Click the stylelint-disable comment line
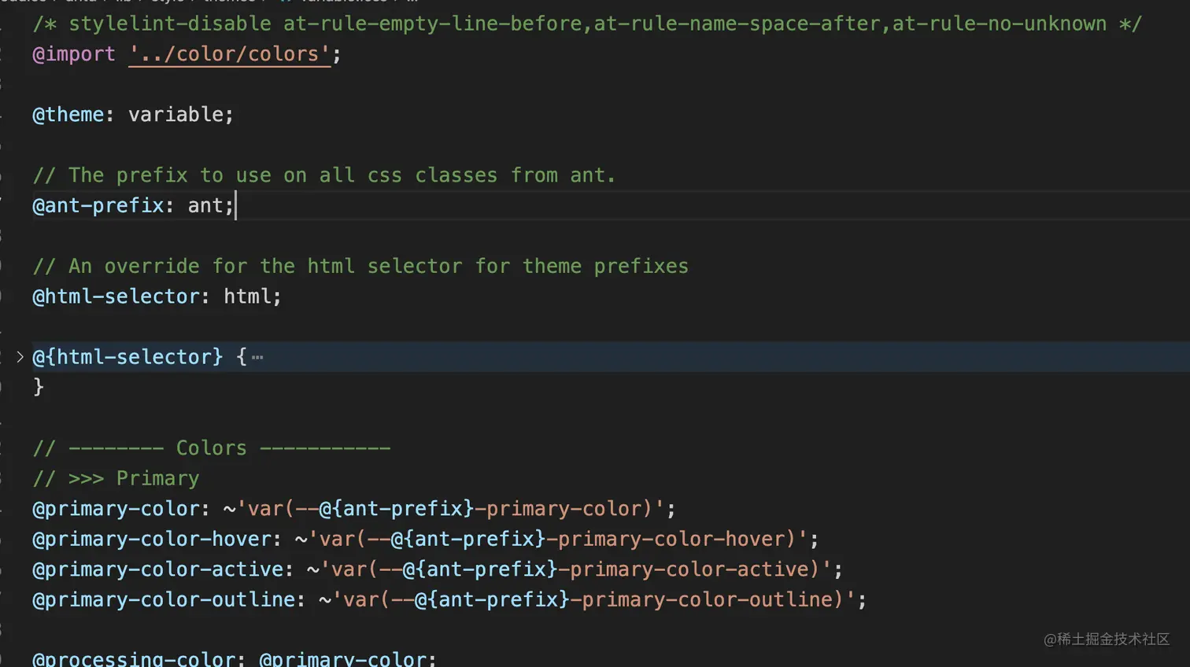 point(586,24)
